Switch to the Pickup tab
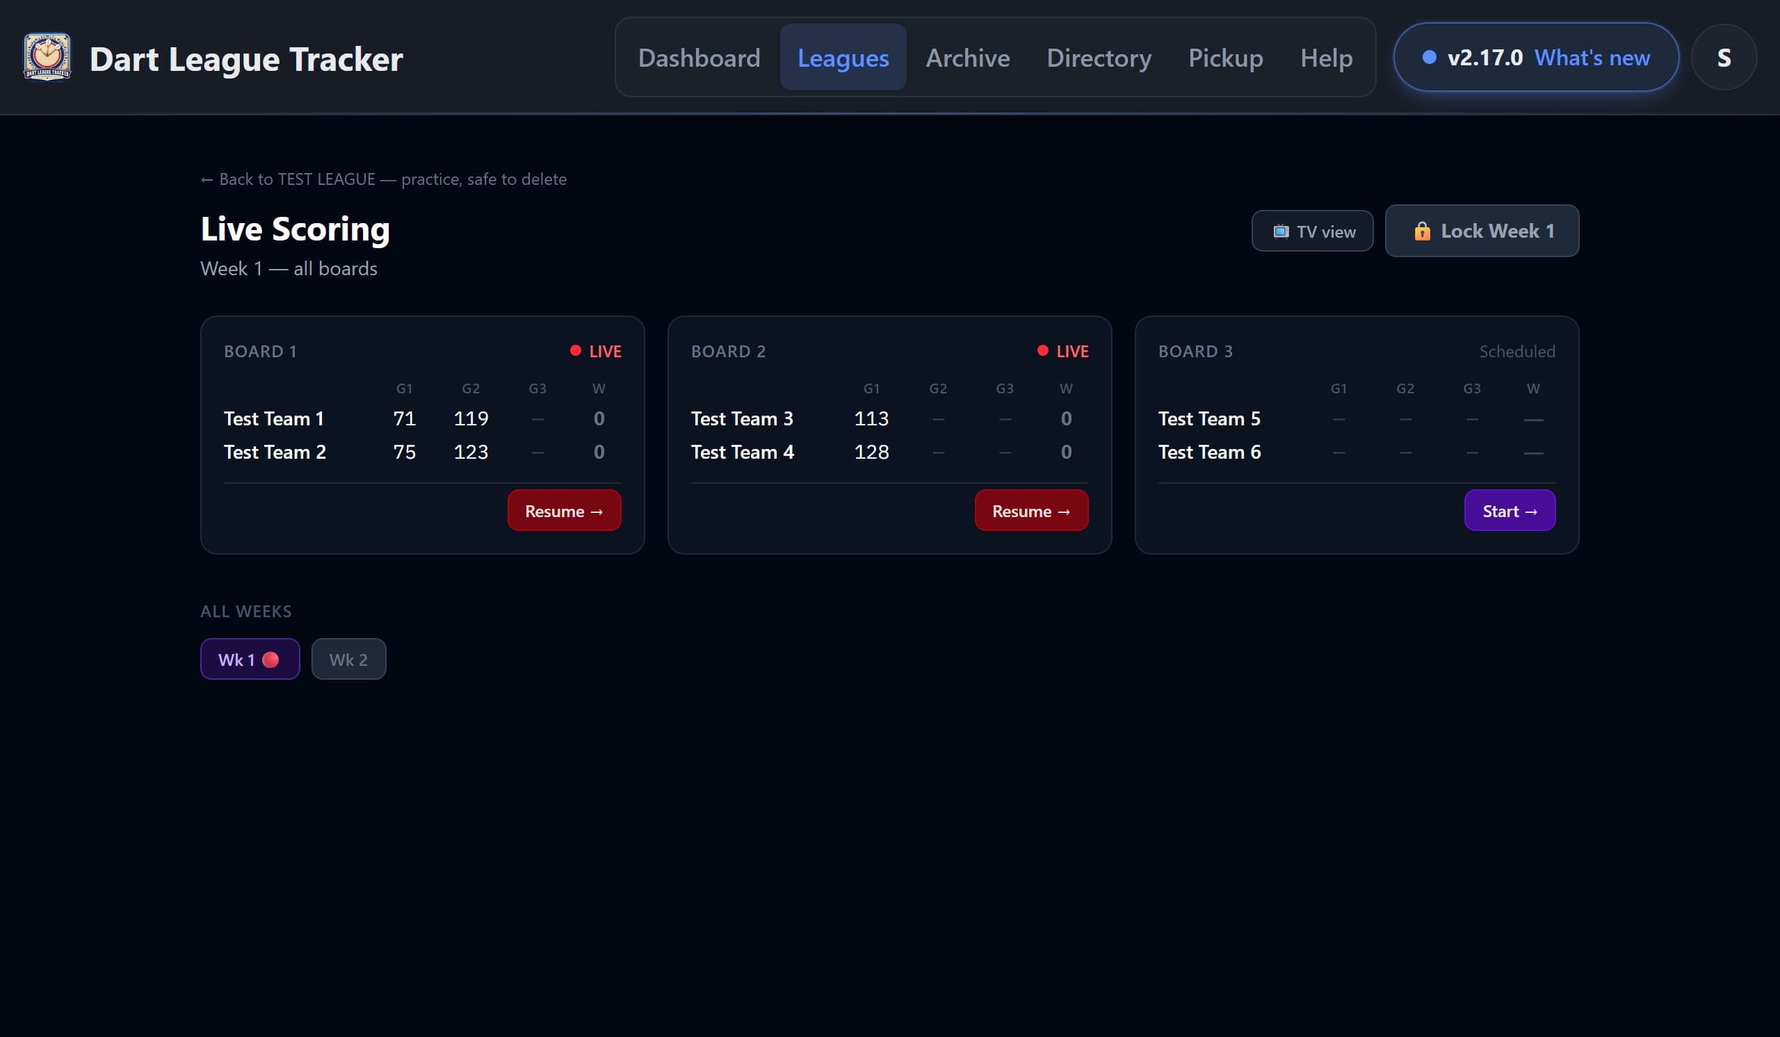The image size is (1780, 1037). pos(1225,57)
